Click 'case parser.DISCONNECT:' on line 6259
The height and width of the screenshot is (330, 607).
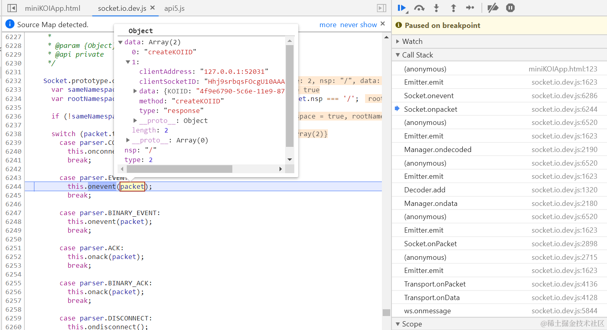(x=106, y=318)
